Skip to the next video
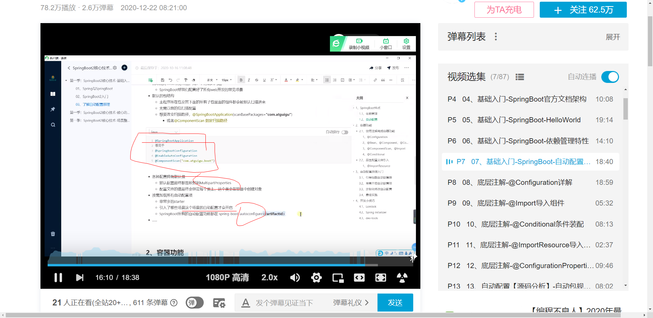This screenshot has height=318, width=653. pyautogui.click(x=80, y=278)
